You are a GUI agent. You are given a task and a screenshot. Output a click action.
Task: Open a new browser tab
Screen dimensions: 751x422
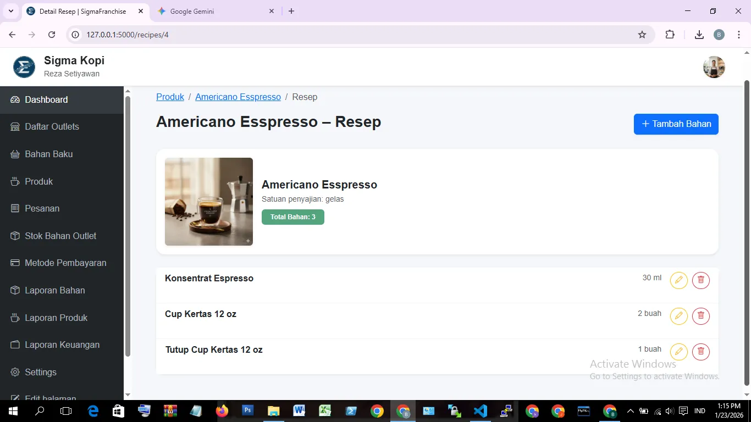tap(291, 12)
